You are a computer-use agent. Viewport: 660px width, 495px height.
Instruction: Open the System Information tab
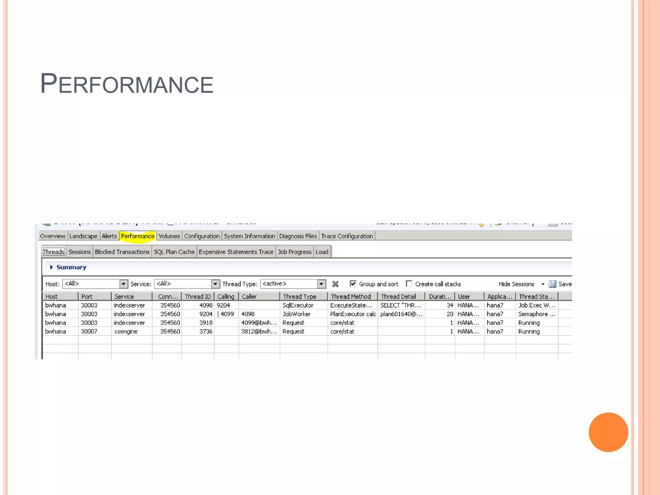click(249, 236)
